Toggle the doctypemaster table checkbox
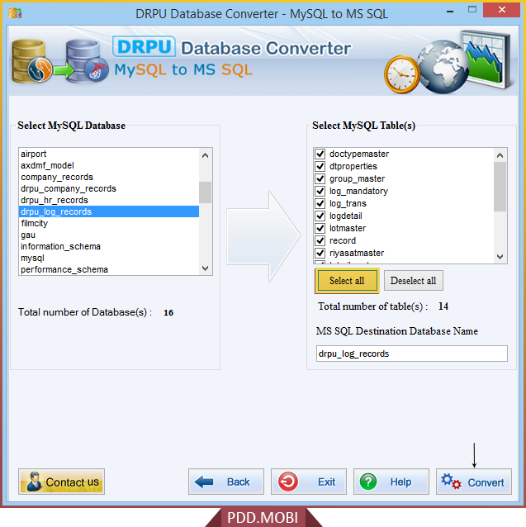526x527 pixels. tap(320, 154)
